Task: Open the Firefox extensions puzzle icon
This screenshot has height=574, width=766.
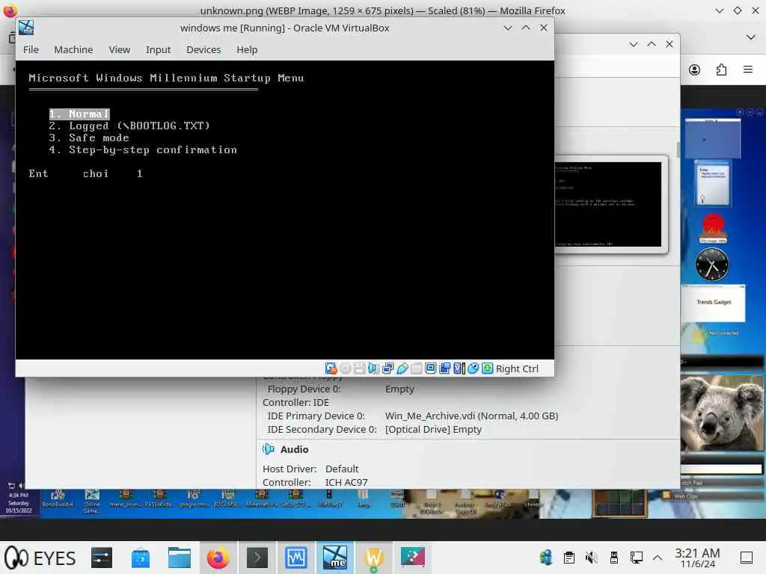Action: (x=721, y=70)
